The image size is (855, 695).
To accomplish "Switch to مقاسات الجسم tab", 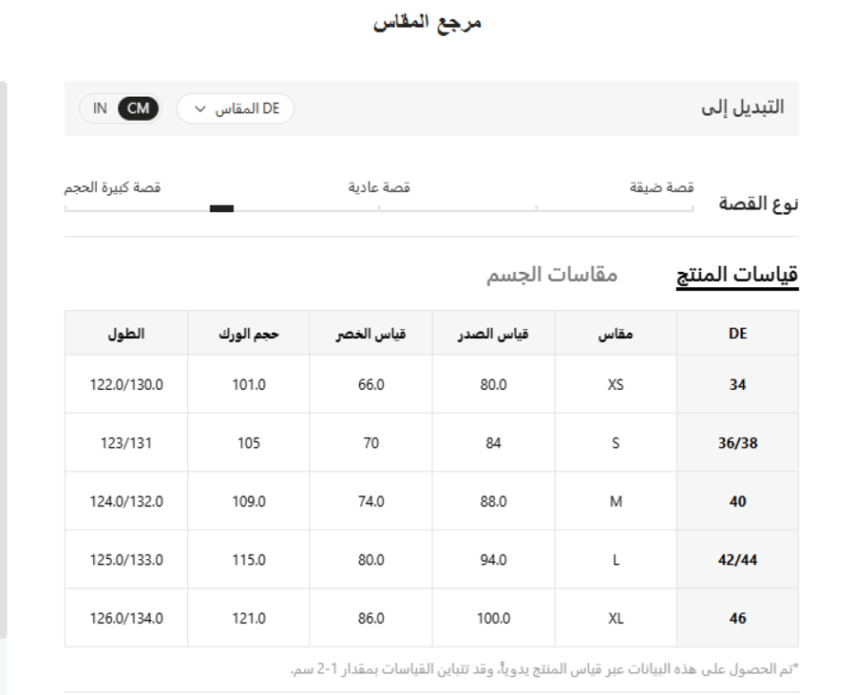I will 552,275.
